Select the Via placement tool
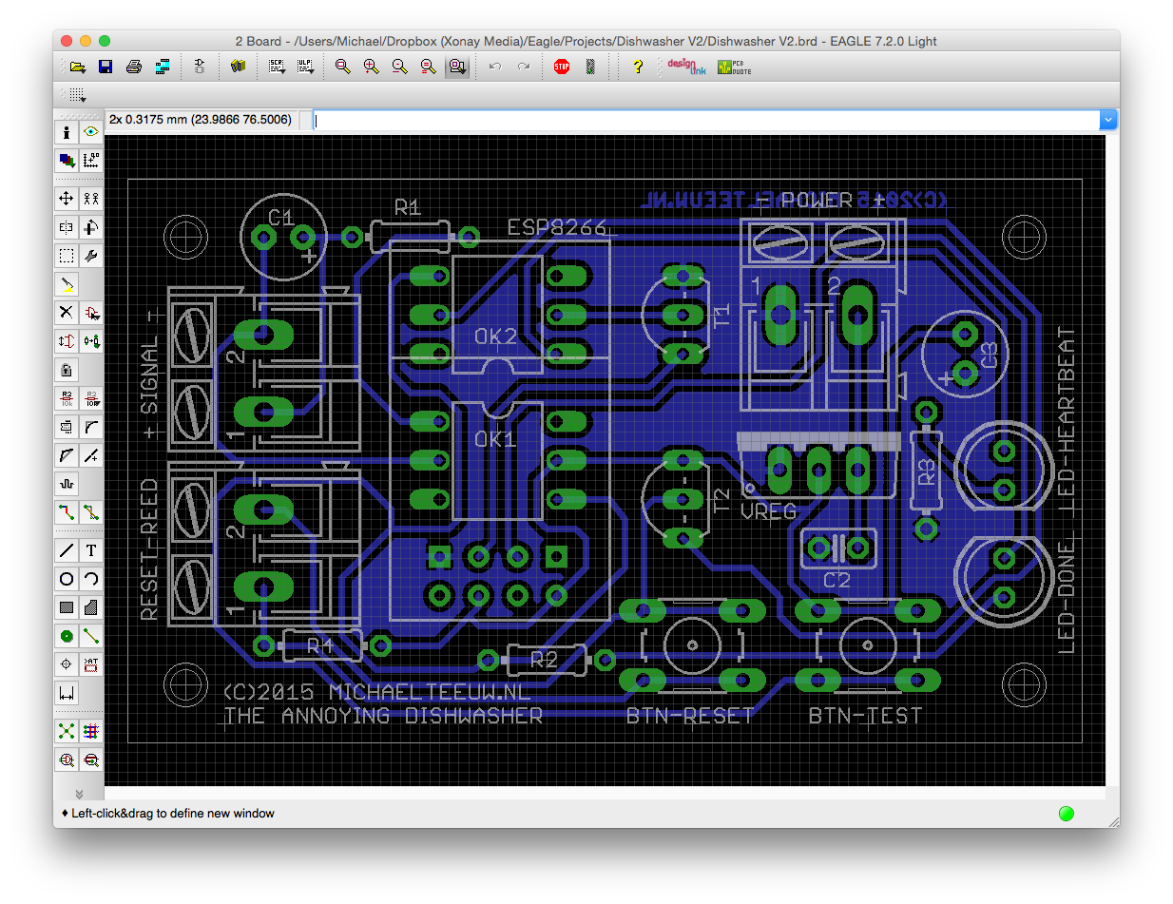Screen dimensions: 1173x904 (x=67, y=636)
